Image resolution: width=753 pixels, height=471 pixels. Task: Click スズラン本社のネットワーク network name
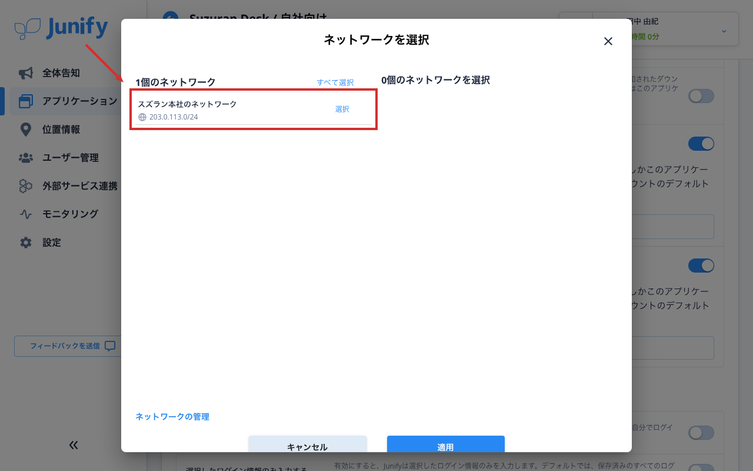(187, 104)
